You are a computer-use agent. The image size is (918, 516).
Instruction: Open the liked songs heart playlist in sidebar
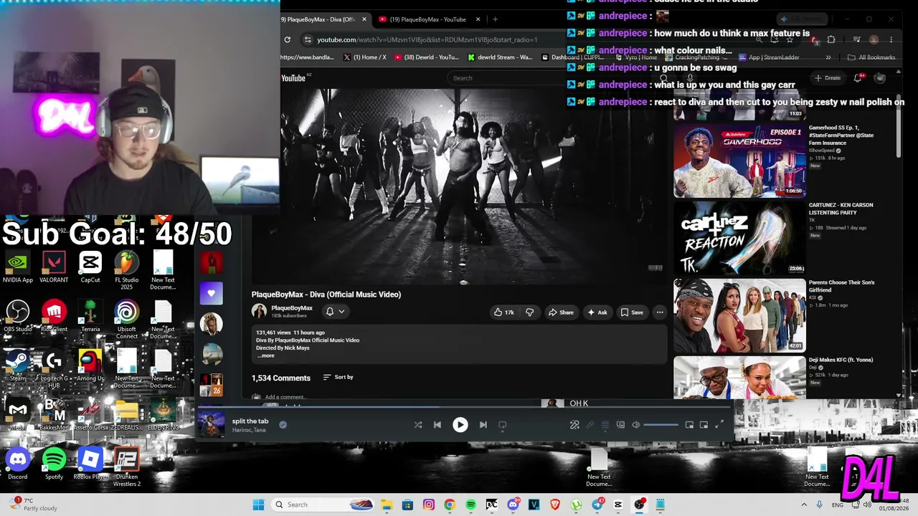click(x=211, y=293)
